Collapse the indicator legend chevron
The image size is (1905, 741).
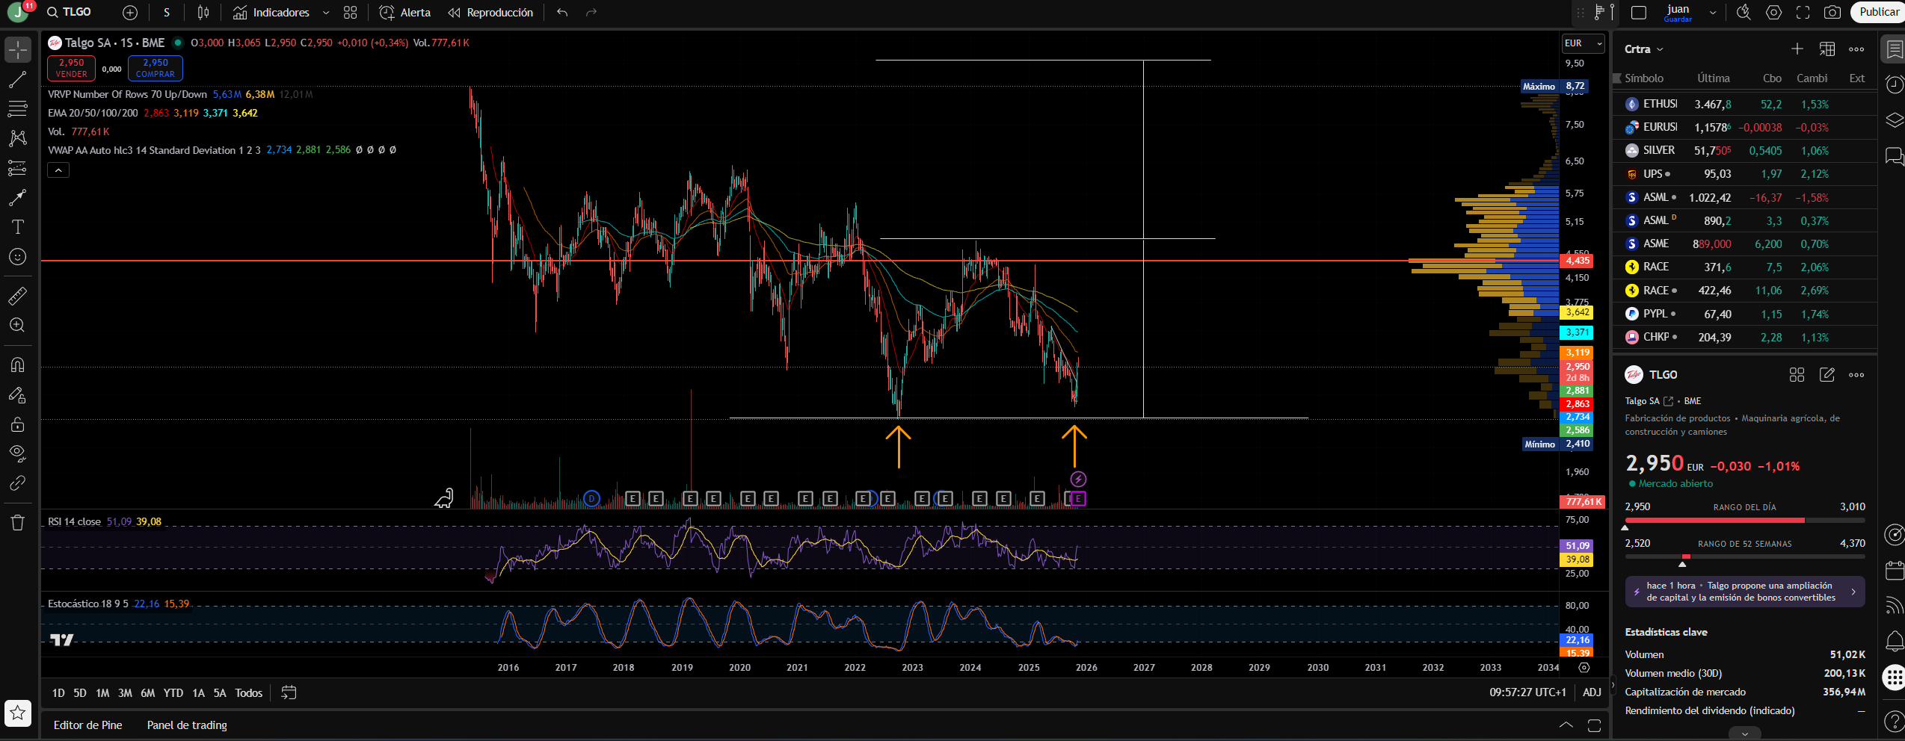pyautogui.click(x=58, y=170)
